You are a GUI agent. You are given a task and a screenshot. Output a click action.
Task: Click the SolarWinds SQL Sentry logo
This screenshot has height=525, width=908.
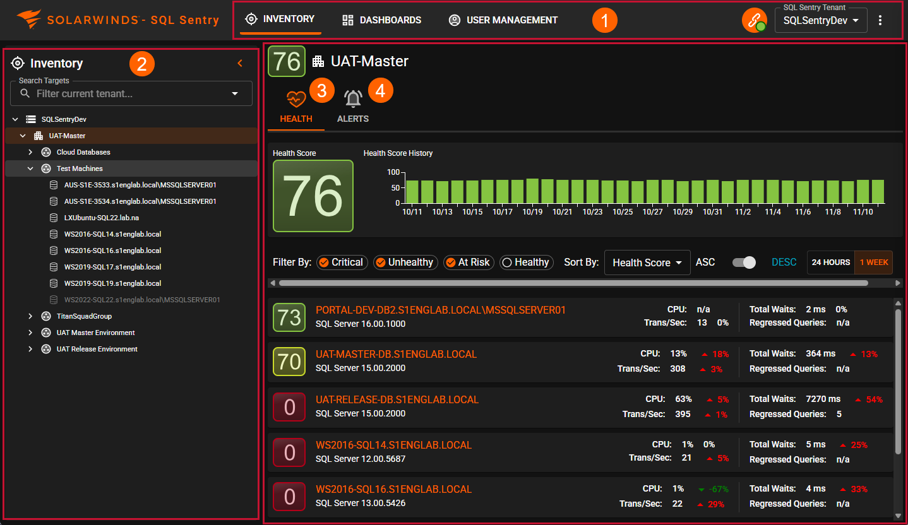click(118, 20)
